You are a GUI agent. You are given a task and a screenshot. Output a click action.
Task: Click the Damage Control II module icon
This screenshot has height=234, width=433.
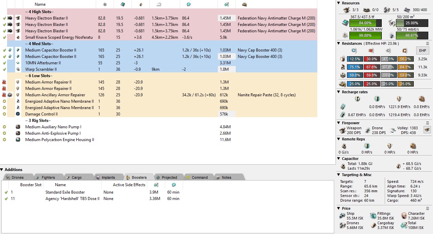18,114
